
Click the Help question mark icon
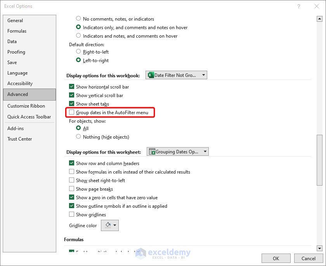tap(299, 6)
